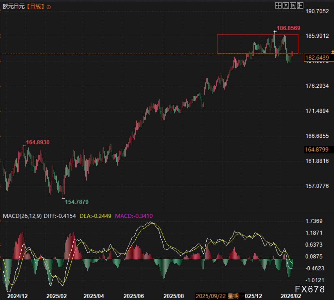334x300 pixels.
Task: Click the magenta MACD value label
Action: pos(133,216)
